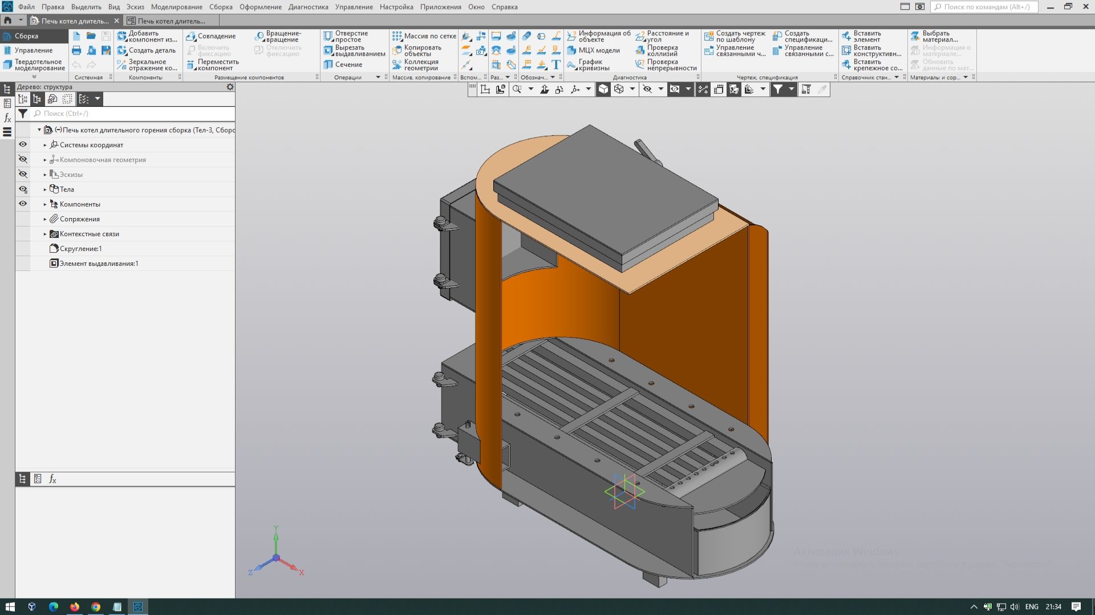Viewport: 1095px width, 615px height.
Task: Open the display mode dropdown in view toolbar
Action: click(x=631, y=89)
